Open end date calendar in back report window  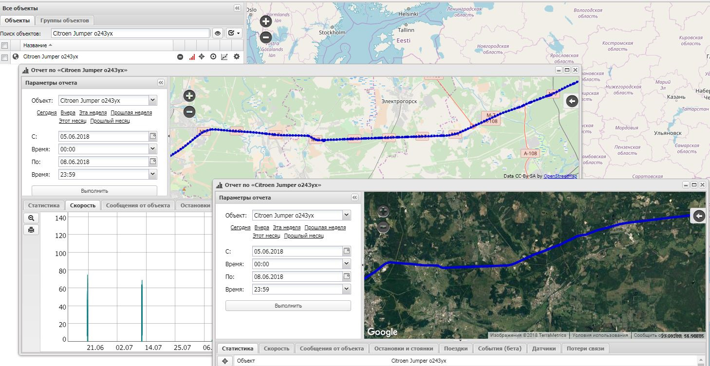point(153,162)
